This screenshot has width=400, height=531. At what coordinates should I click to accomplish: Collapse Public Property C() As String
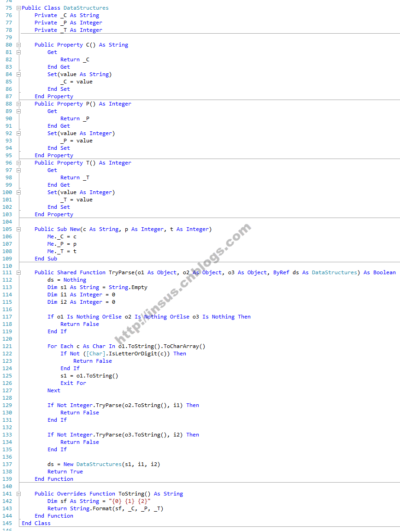[x=18, y=45]
